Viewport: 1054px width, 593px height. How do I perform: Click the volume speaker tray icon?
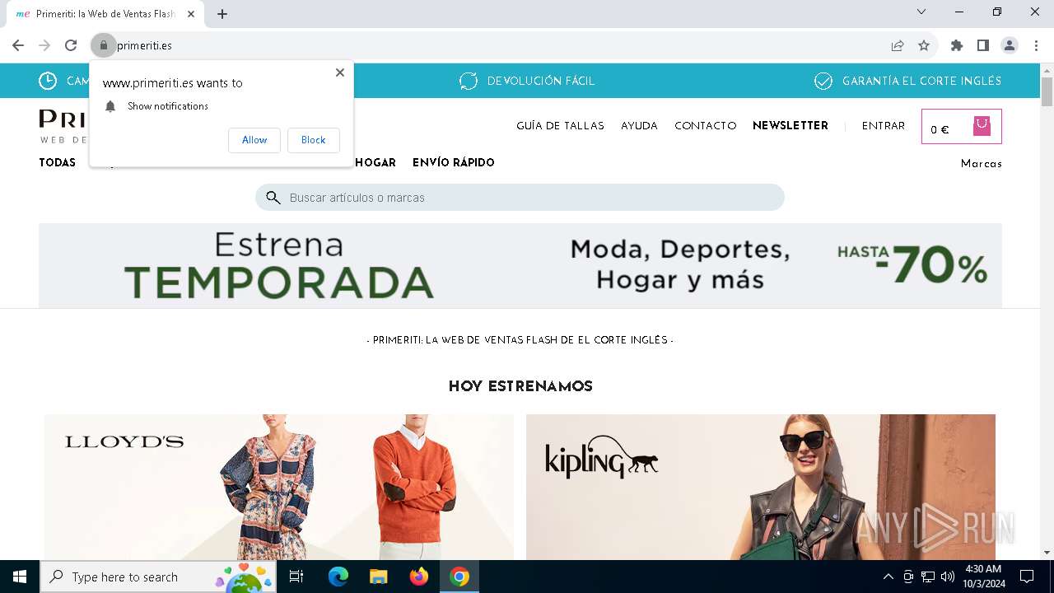[948, 577]
